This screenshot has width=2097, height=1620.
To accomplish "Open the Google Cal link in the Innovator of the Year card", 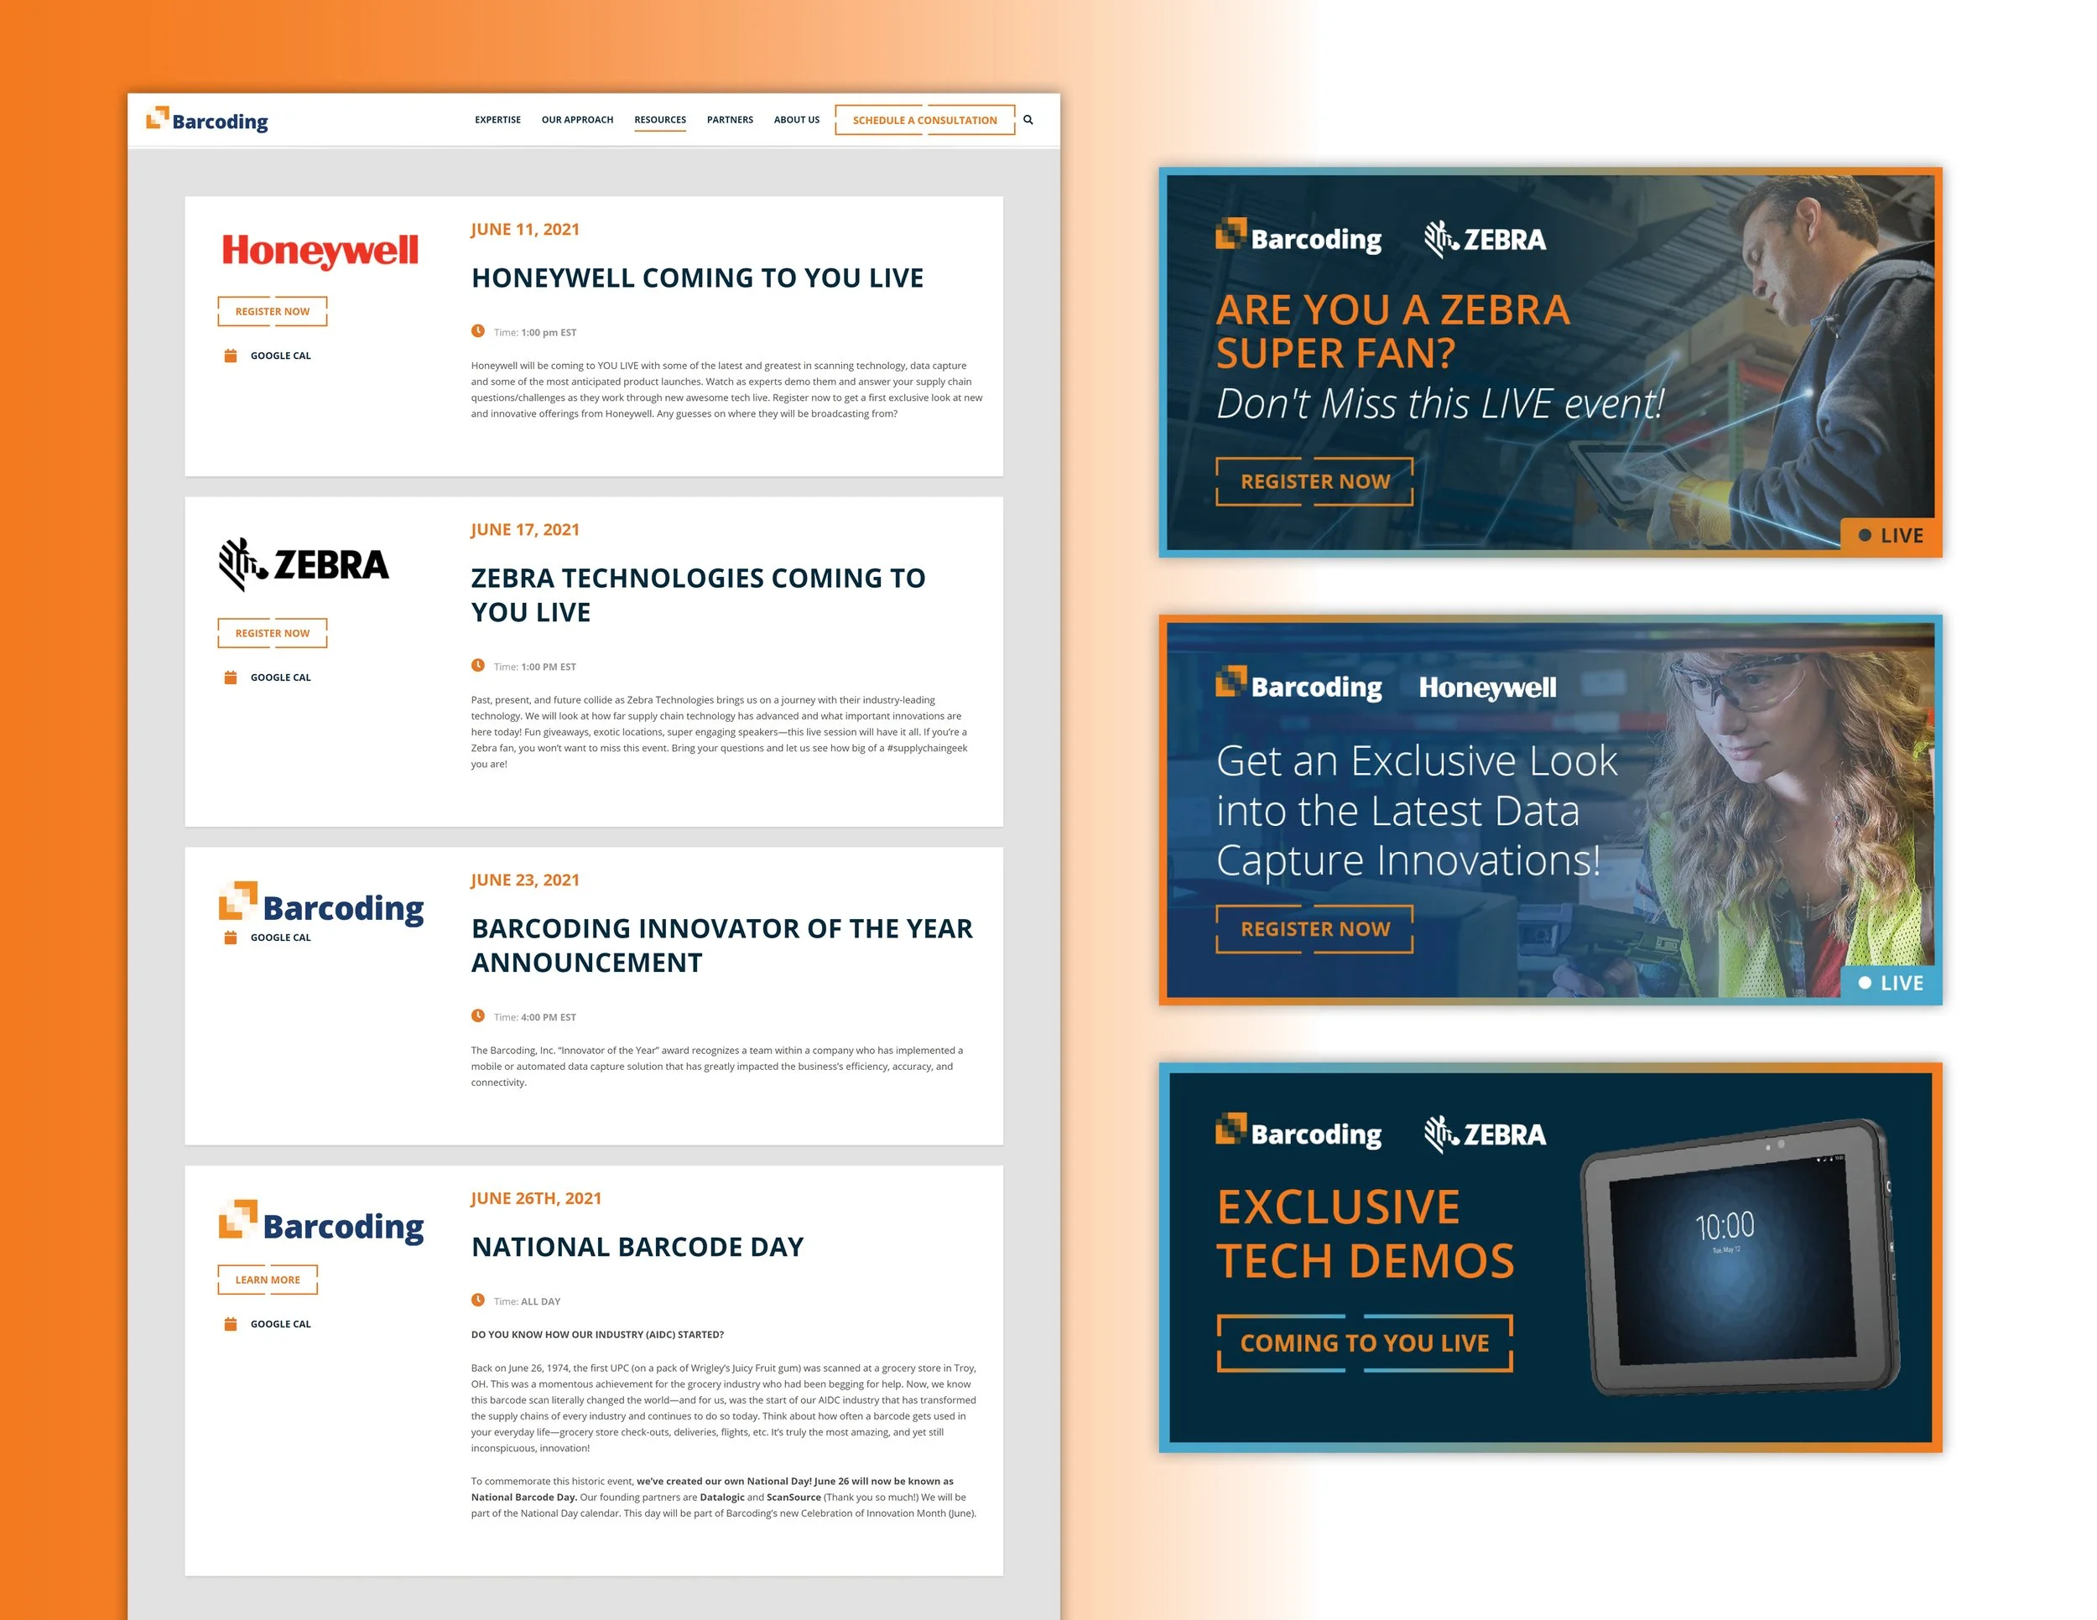I will click(280, 937).
